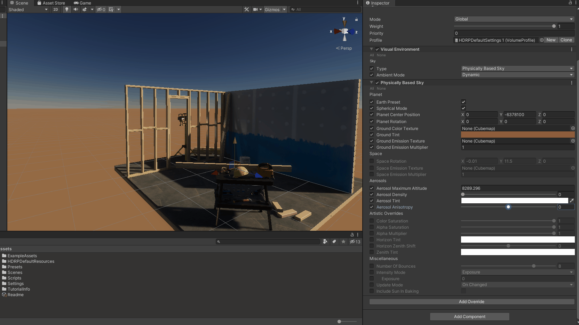
Task: Open Physically Based Sky override options menu
Action: click(x=572, y=83)
